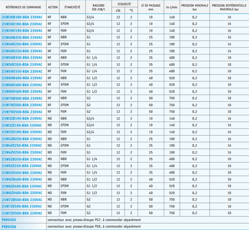Select reference 21W4KE250-BDA 230VAC
Viewport: 249px width, 230px height.
(x=22, y=44)
